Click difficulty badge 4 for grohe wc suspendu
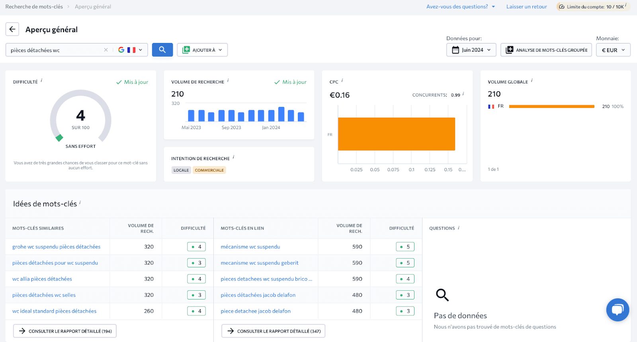The width and height of the screenshot is (637, 342). 197,247
